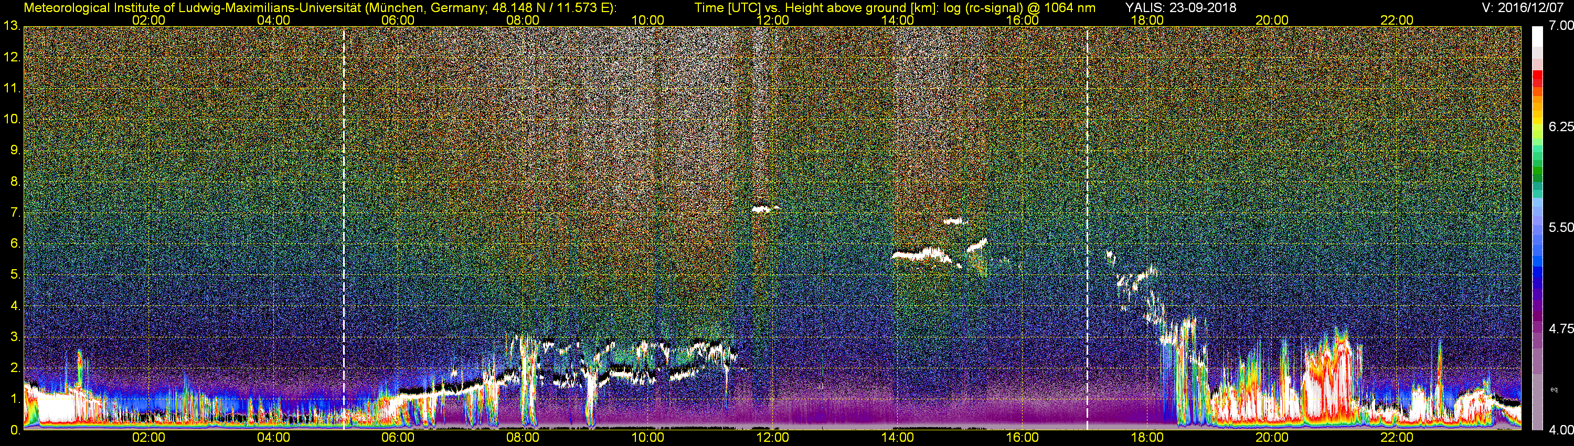Screen dimensions: 1574x446
Task: Click the 16:00 label on the top time axis
Action: [1022, 20]
